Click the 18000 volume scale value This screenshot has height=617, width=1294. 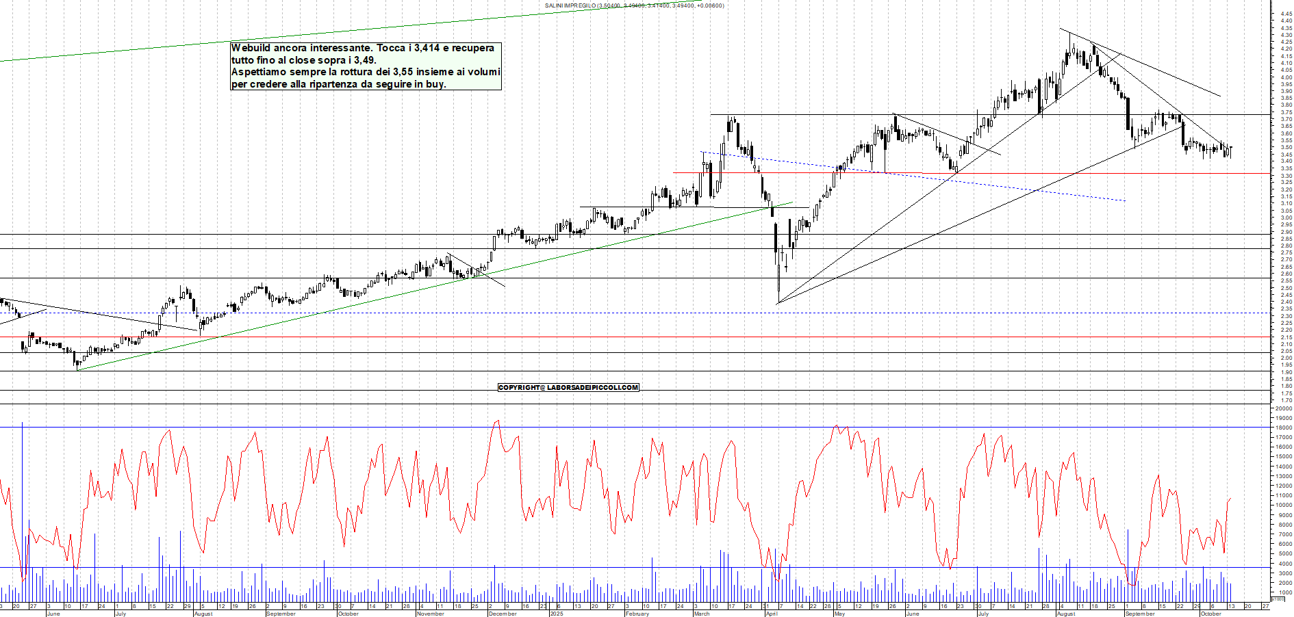tap(1282, 428)
